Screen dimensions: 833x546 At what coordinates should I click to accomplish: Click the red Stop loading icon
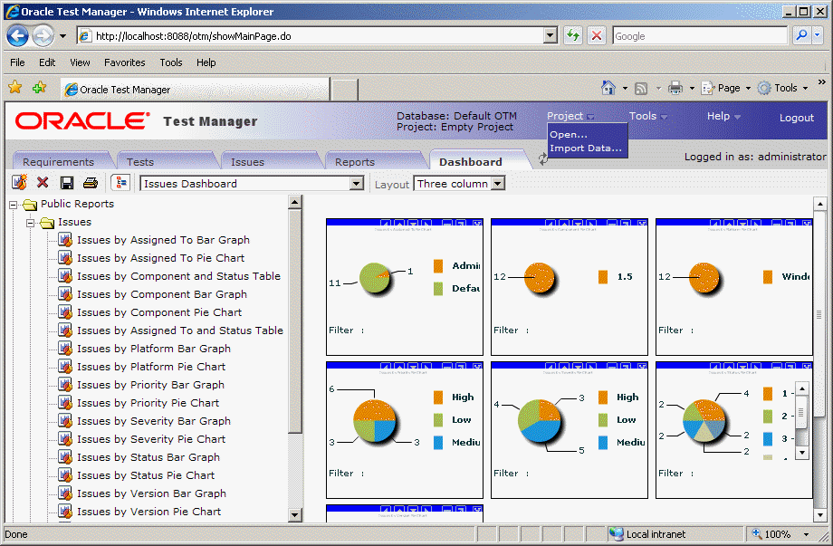(x=597, y=35)
